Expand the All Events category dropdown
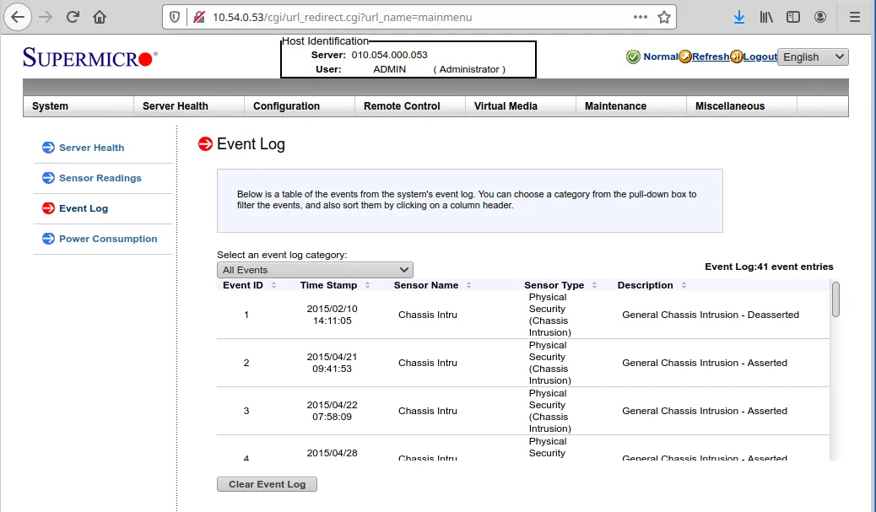 (315, 270)
